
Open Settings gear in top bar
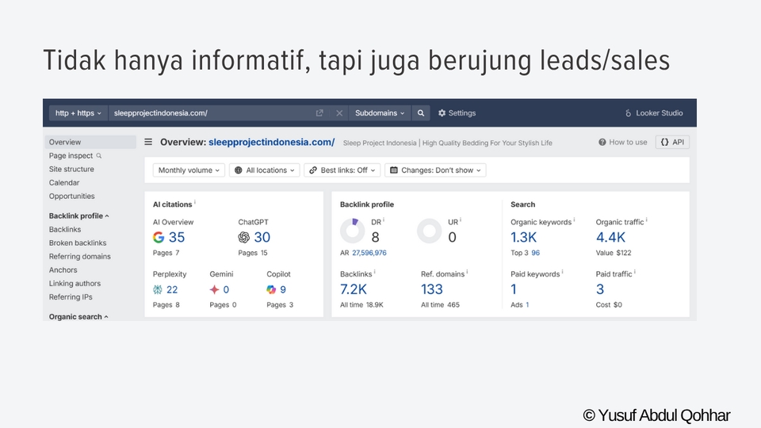point(457,113)
